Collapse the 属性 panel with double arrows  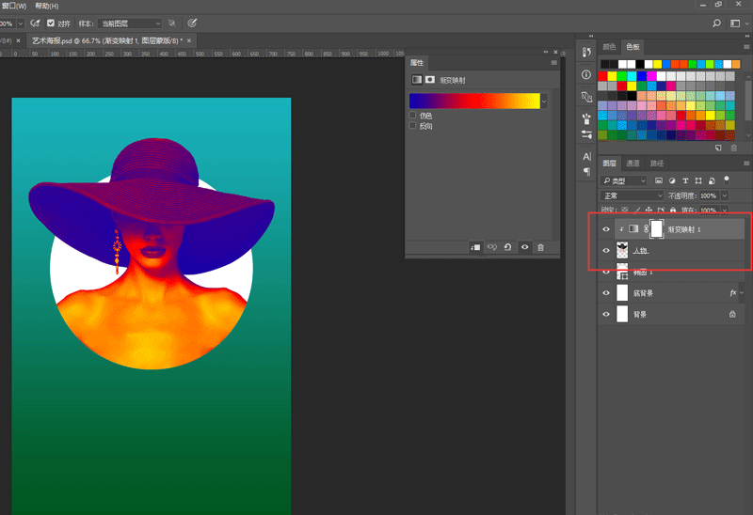(546, 52)
